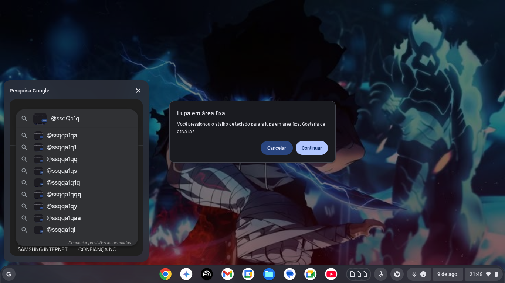Launch Gemini app from the shelf
This screenshot has width=505, height=283.
(186, 274)
